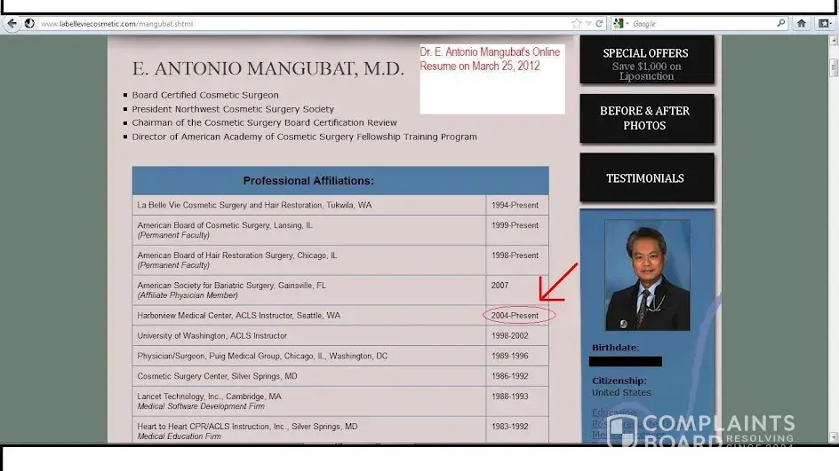Open the URL history dropdown arrow

pos(588,24)
